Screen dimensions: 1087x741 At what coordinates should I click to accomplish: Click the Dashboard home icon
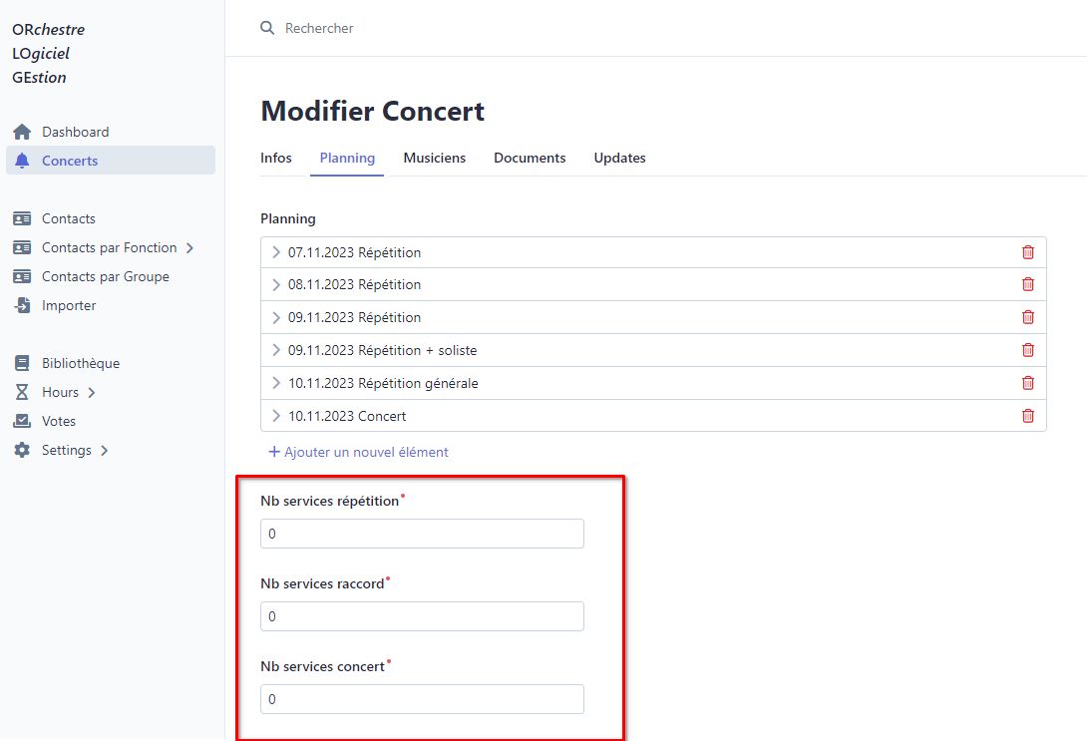pyautogui.click(x=22, y=132)
